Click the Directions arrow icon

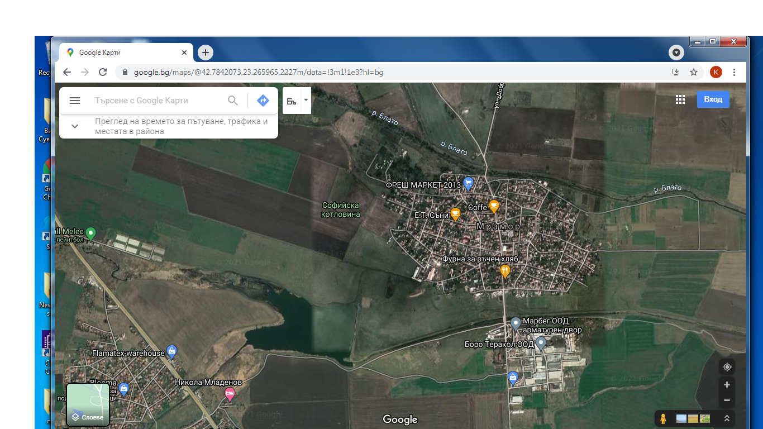[x=263, y=101]
